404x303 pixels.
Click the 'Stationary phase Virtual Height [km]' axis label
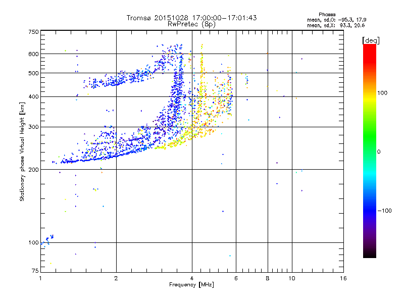point(22,151)
